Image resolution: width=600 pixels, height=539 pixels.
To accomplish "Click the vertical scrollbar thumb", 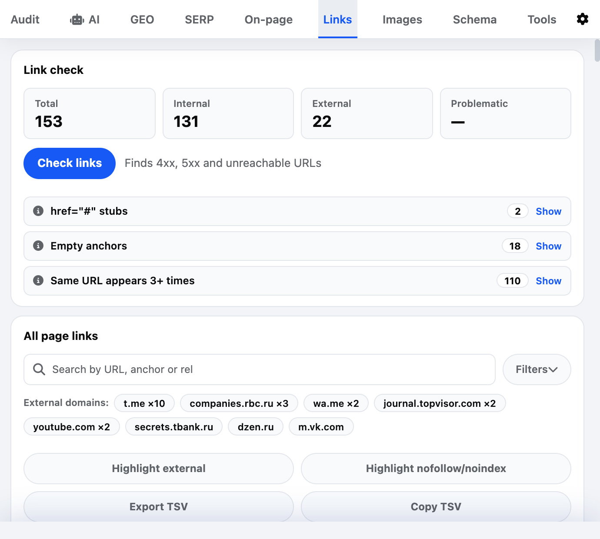I will (x=597, y=50).
